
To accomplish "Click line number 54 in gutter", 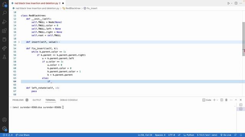I will pyautogui.click(x=15, y=48).
